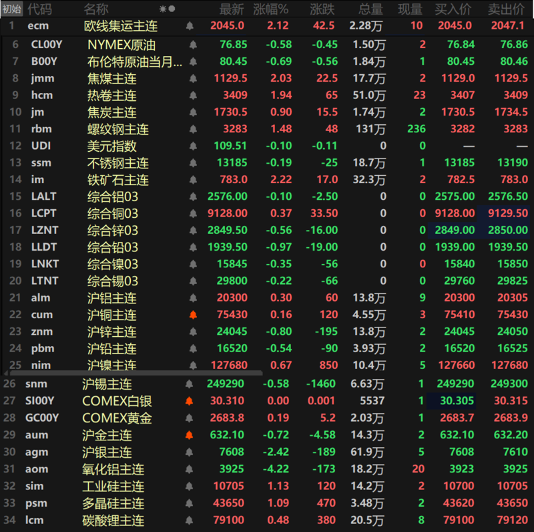Click the round dot icon in header
This screenshot has height=532, width=534.
coord(172,9)
